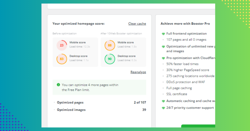The height and width of the screenshot is (131, 250).
Task: Click the '24/7 priority customer support' text
Action: point(190,108)
